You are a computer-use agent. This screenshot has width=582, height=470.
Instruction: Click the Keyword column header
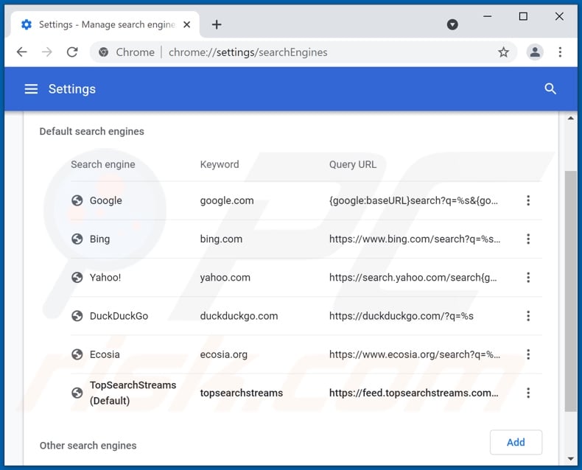pyautogui.click(x=220, y=164)
